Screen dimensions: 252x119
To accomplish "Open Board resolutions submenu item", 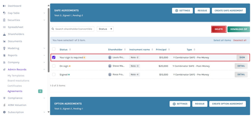I will (18, 81).
